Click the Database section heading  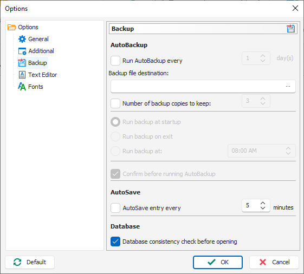point(125,226)
